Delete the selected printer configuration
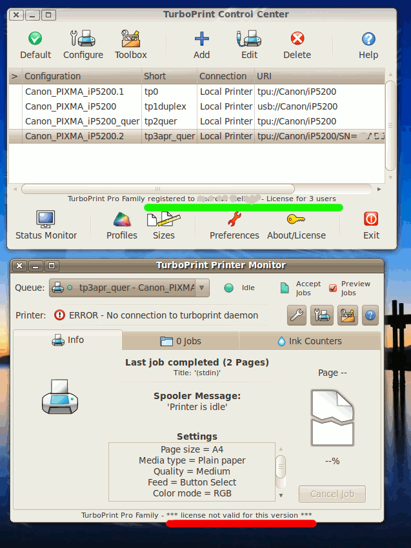Screen dimensions: 411x548 tap(297, 45)
